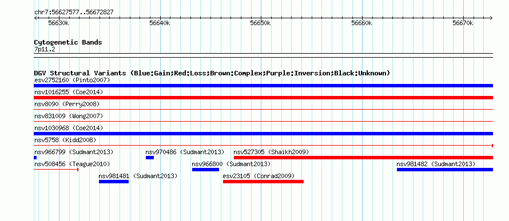Click the 56650k ruler tick label

point(261,23)
